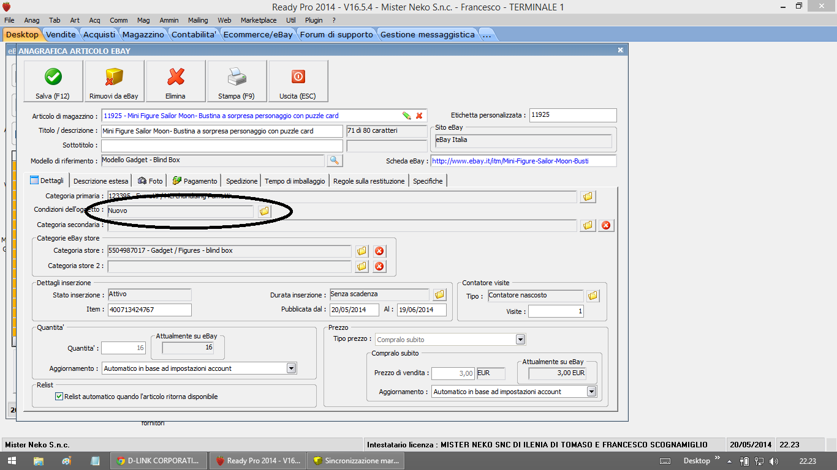Select the Pagamento tab
837x470 pixels.
pyautogui.click(x=195, y=181)
